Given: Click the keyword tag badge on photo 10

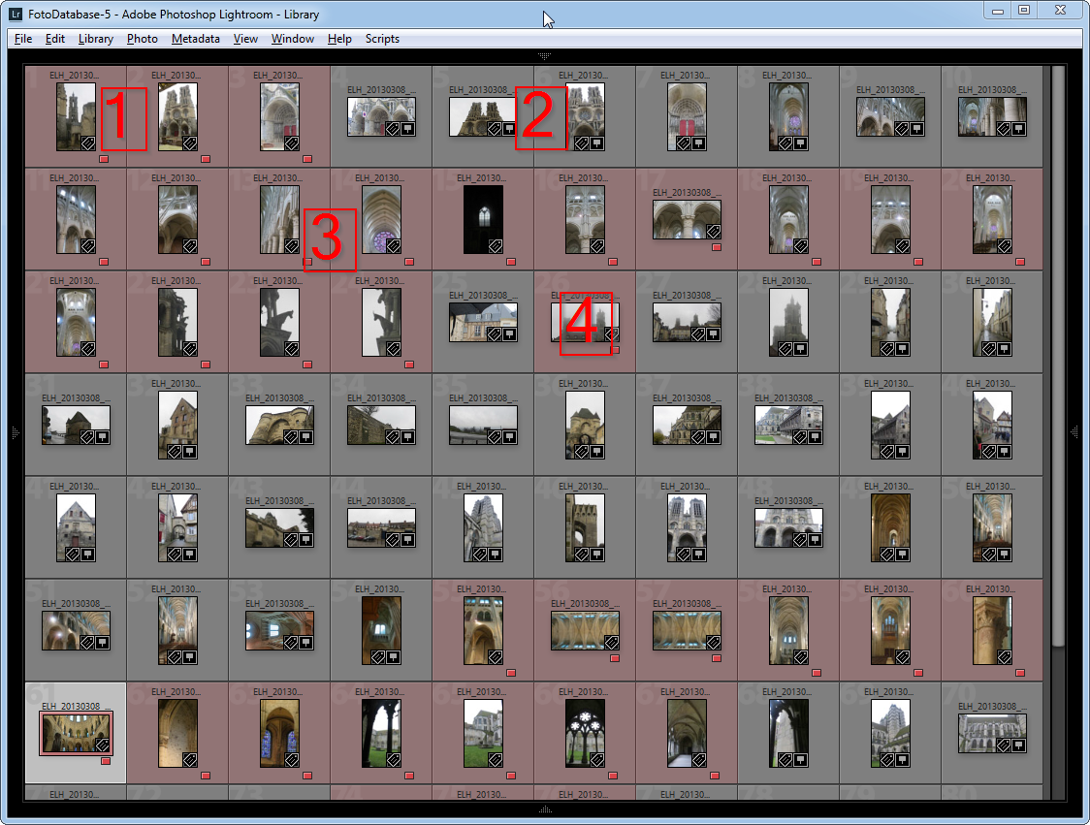Looking at the screenshot, I should [1004, 129].
